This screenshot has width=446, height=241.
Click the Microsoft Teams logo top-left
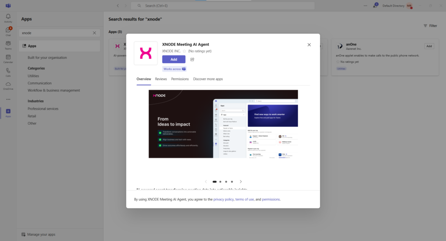coord(8,6)
